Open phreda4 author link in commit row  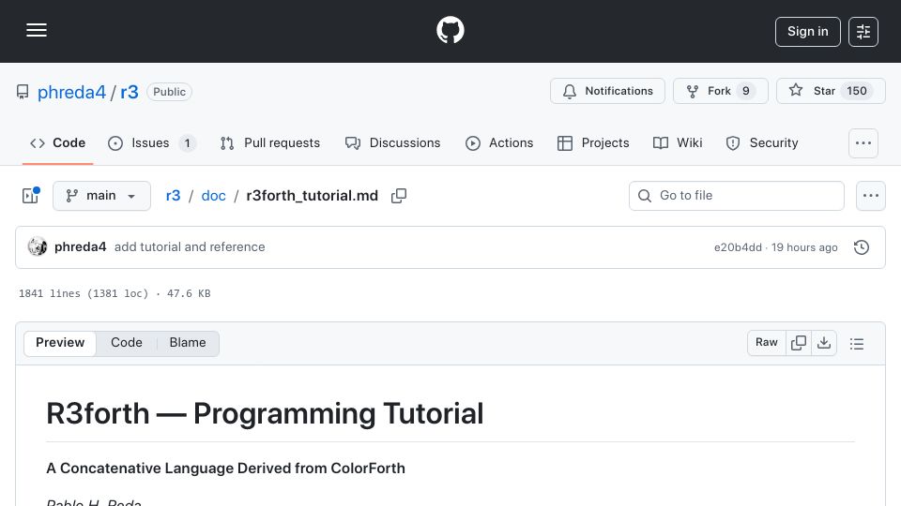81,246
